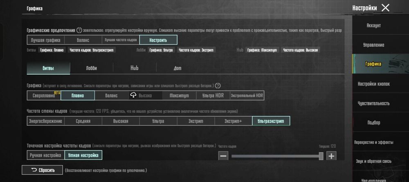This screenshot has width=409, height=182.
Task: Open help icon next to Графические предпочтения
Action: pos(79,31)
